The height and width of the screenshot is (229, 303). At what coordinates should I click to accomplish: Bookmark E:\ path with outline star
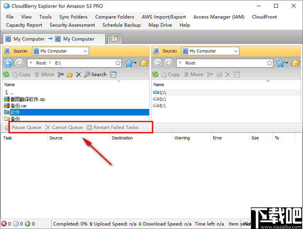pos(118,63)
